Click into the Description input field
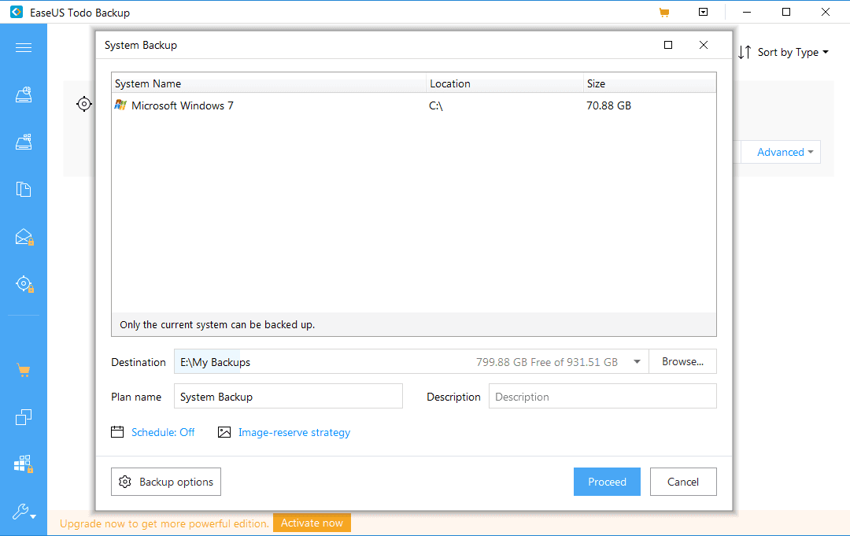 (602, 397)
